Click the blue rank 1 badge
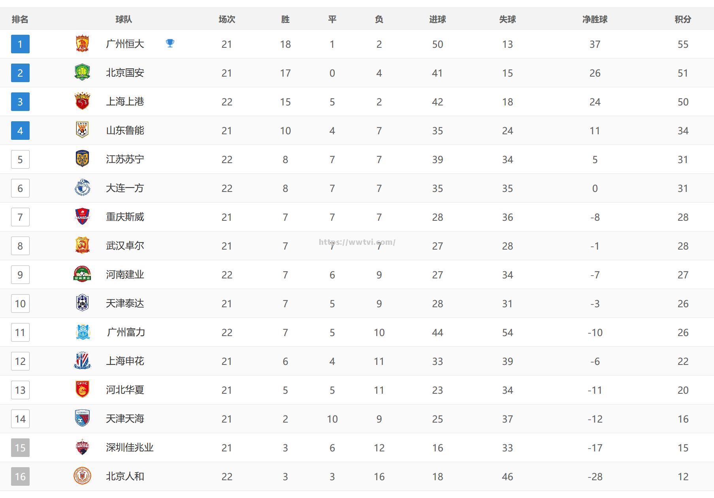The width and height of the screenshot is (714, 498). pos(20,44)
